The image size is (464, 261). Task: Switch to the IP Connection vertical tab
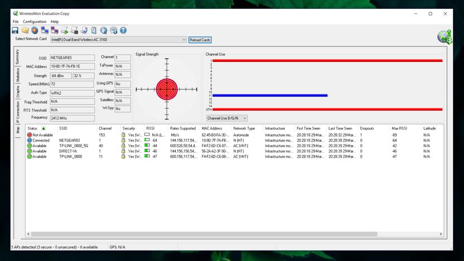[x=17, y=112]
